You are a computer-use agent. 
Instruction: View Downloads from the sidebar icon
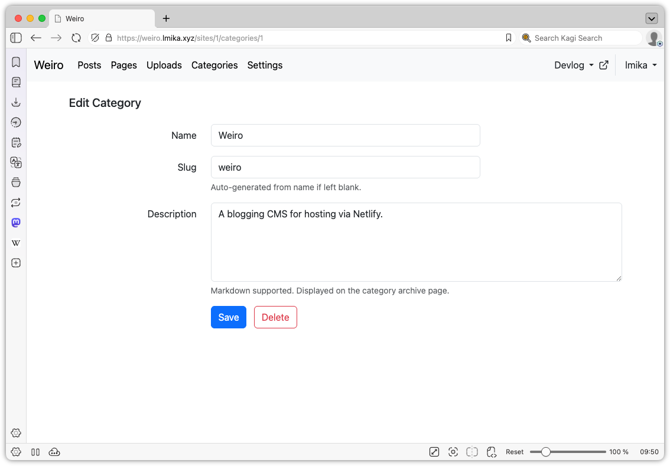[x=16, y=102]
